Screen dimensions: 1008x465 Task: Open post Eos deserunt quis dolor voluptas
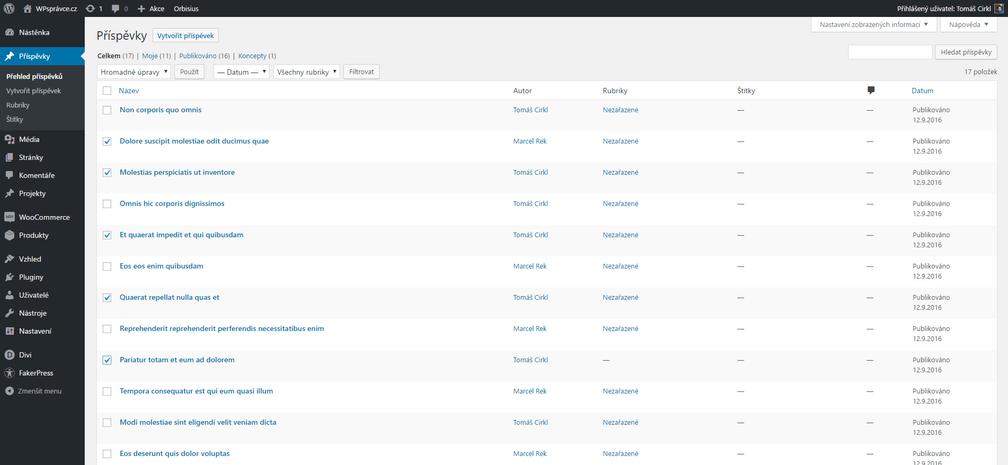pos(175,453)
